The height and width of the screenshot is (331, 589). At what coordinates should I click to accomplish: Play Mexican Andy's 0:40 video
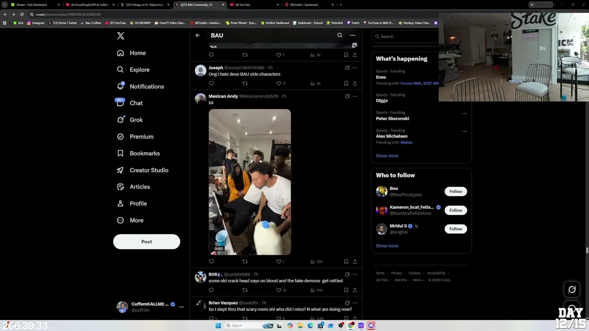pos(250,182)
